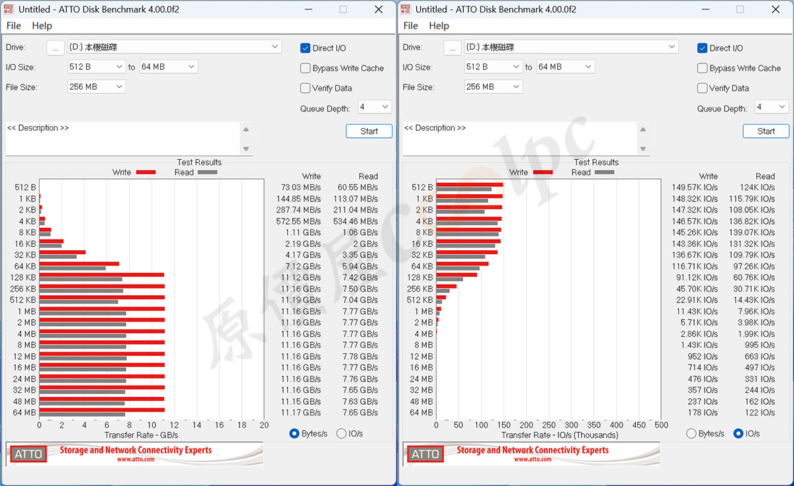The width and height of the screenshot is (794, 486).
Task: Click the ATTO app icon in the left window title bar
Action: click(x=9, y=9)
